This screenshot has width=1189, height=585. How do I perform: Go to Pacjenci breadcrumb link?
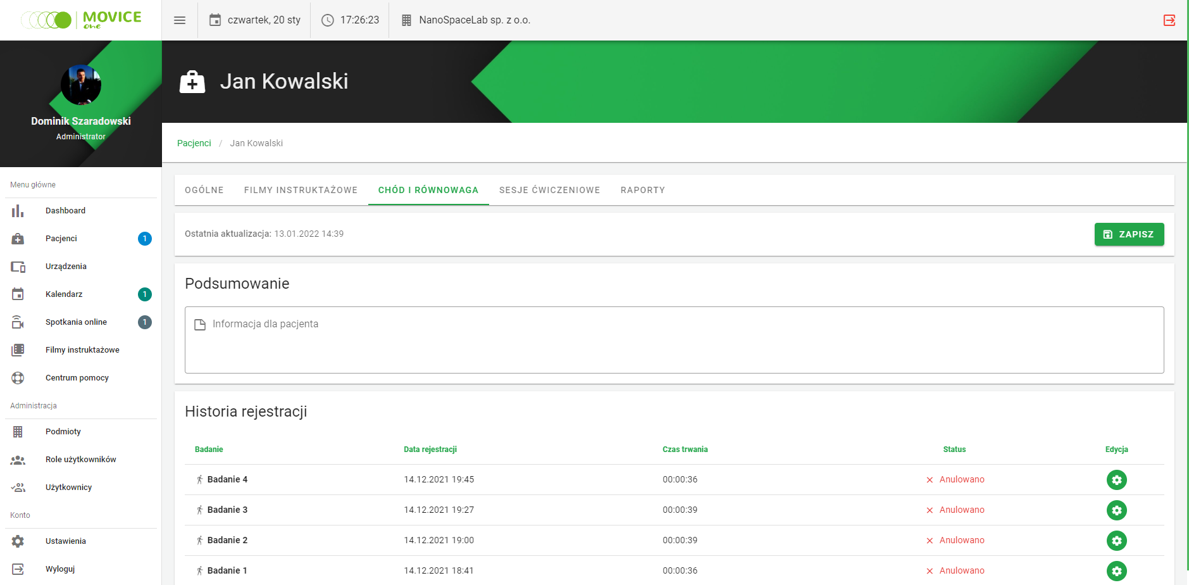click(194, 143)
